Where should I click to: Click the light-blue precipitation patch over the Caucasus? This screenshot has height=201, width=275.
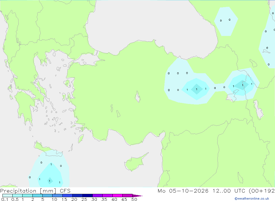(x=226, y=21)
